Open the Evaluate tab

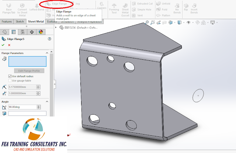52,21
